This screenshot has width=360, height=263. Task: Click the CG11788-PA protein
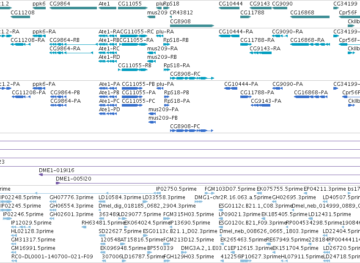(x=246, y=97)
